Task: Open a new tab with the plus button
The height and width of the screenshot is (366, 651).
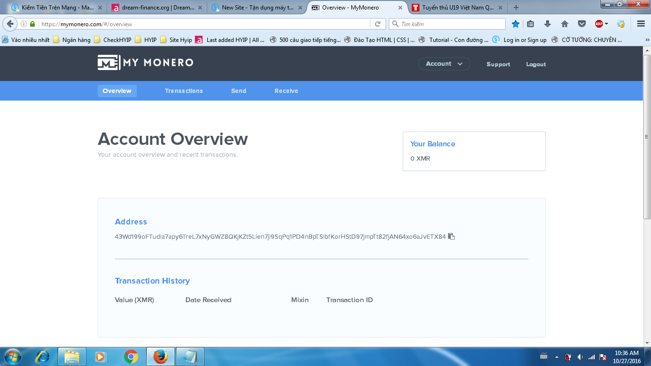Action: [x=516, y=8]
